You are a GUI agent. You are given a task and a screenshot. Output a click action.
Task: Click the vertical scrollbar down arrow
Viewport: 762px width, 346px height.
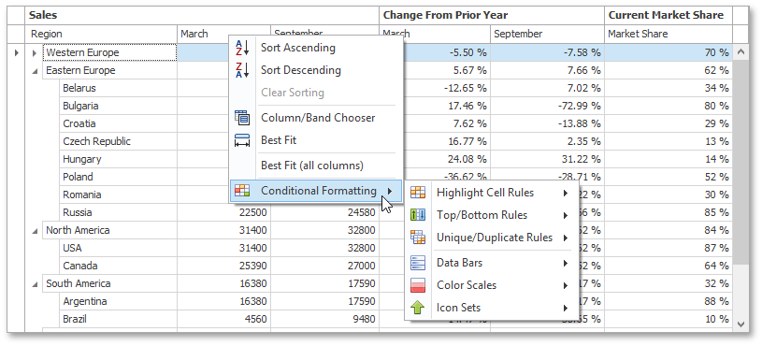tap(740, 324)
